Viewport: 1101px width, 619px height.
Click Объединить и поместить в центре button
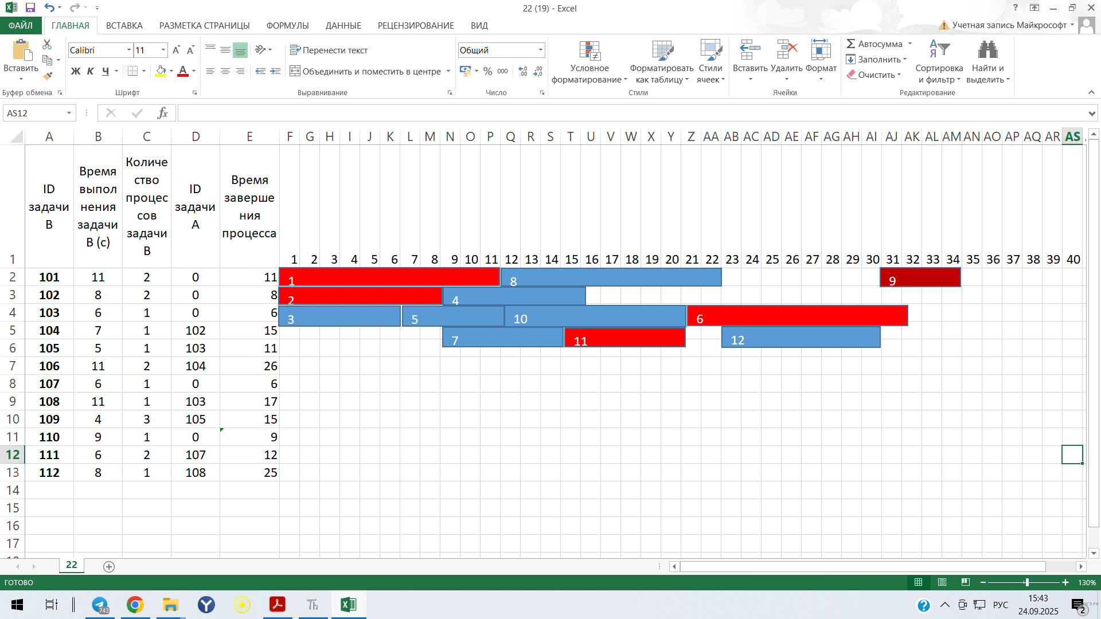tap(366, 71)
